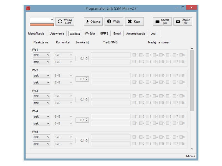Check number 8 in We1 second row

tap(181, 61)
